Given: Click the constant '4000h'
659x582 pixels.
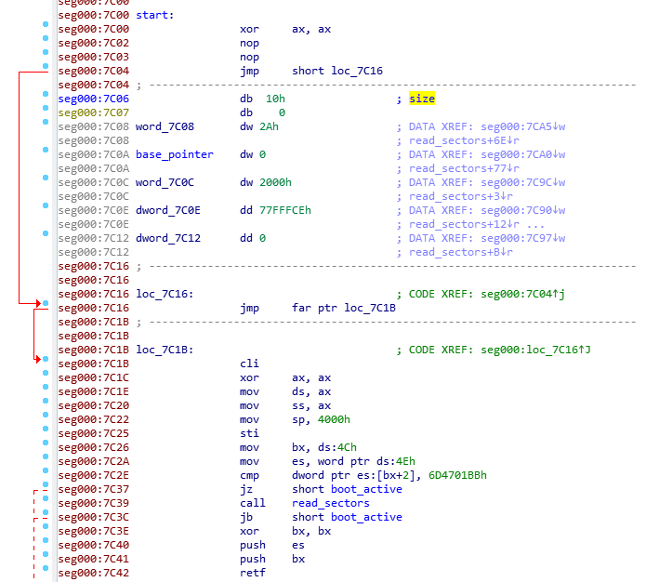Looking at the screenshot, I should tap(334, 419).
